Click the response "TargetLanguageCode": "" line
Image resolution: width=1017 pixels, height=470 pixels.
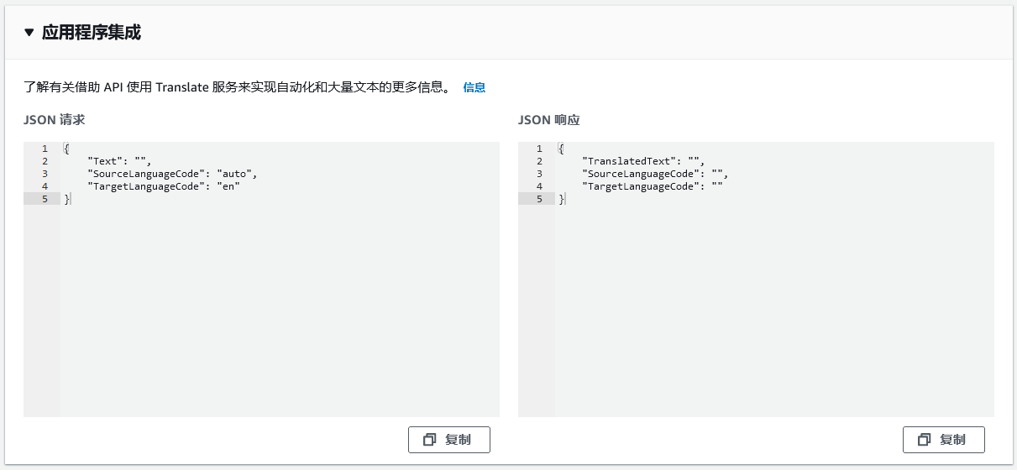coord(653,186)
